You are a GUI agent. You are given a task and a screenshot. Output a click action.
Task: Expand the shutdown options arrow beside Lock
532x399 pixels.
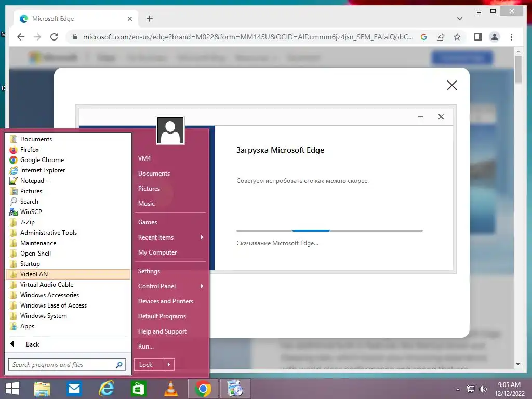click(x=169, y=365)
